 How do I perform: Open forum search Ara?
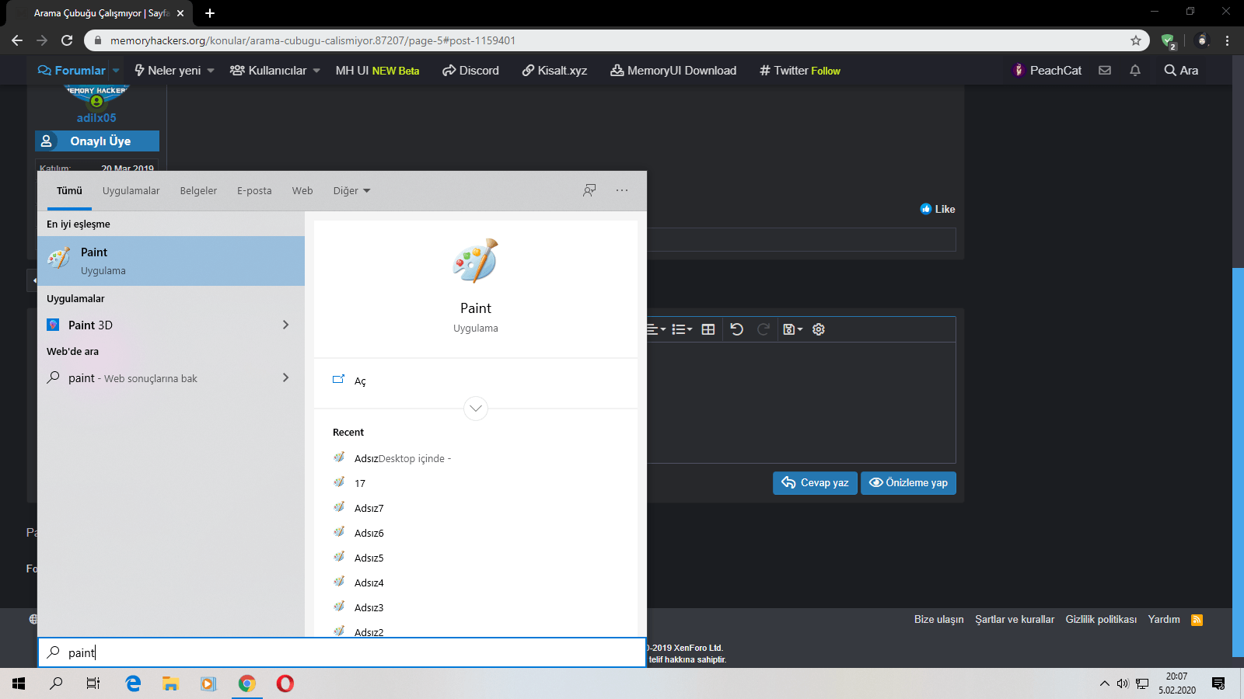1181,71
